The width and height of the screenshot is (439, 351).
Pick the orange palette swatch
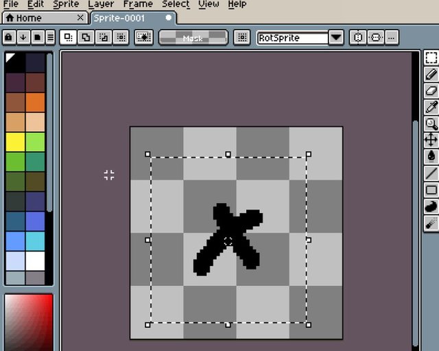pos(35,102)
